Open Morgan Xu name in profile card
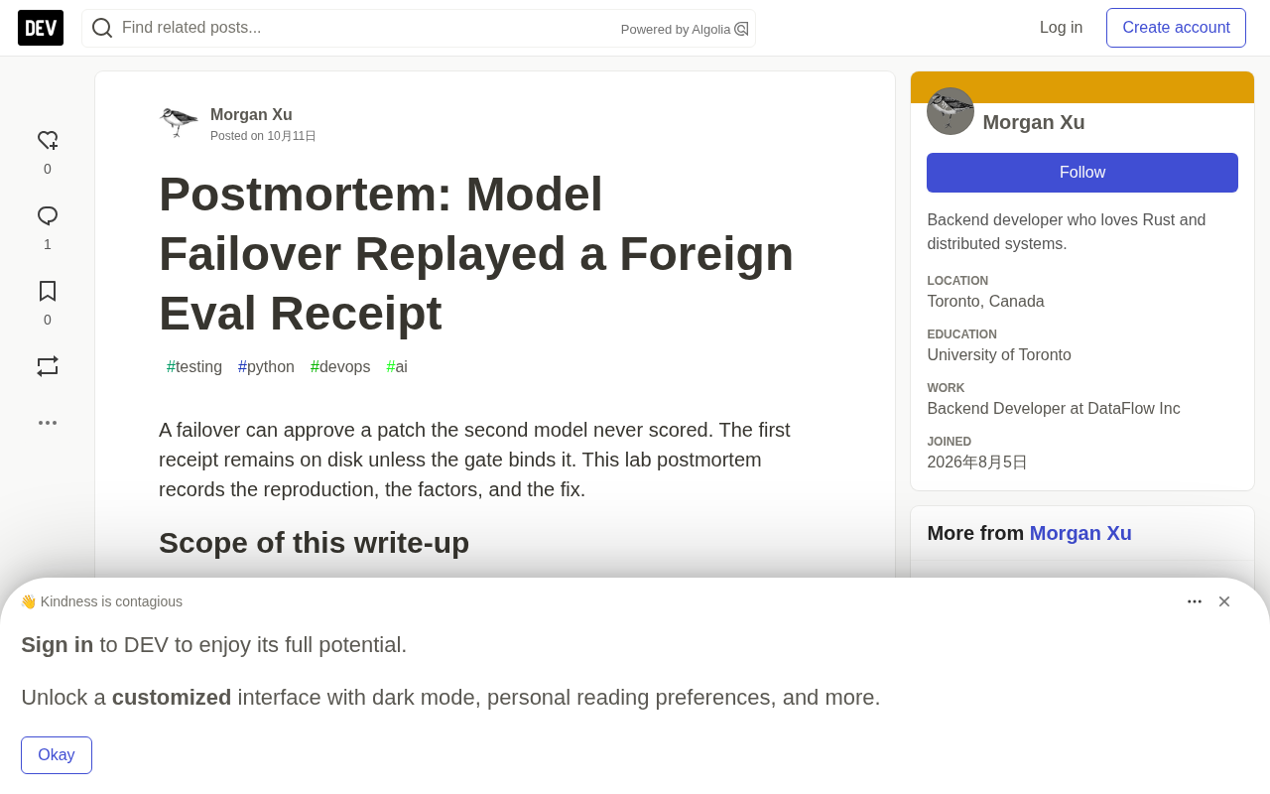This screenshot has width=1270, height=794. click(x=1034, y=122)
